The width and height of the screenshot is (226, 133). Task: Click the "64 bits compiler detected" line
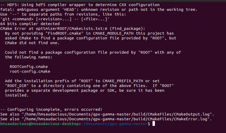pos(30,24)
